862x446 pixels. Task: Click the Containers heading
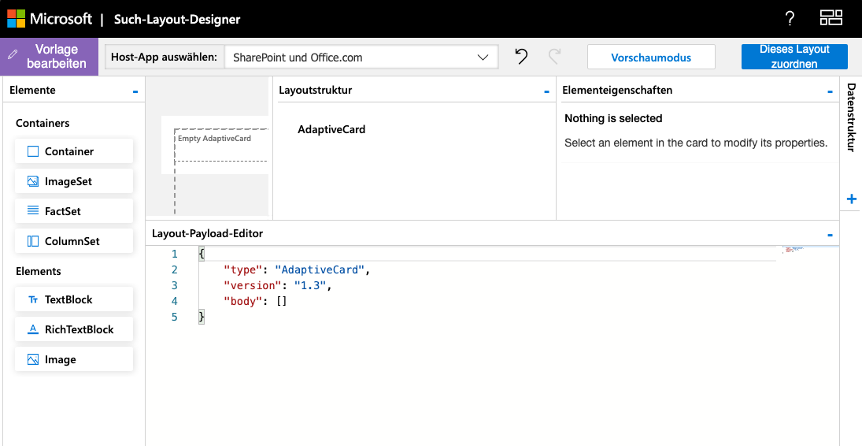pos(43,123)
